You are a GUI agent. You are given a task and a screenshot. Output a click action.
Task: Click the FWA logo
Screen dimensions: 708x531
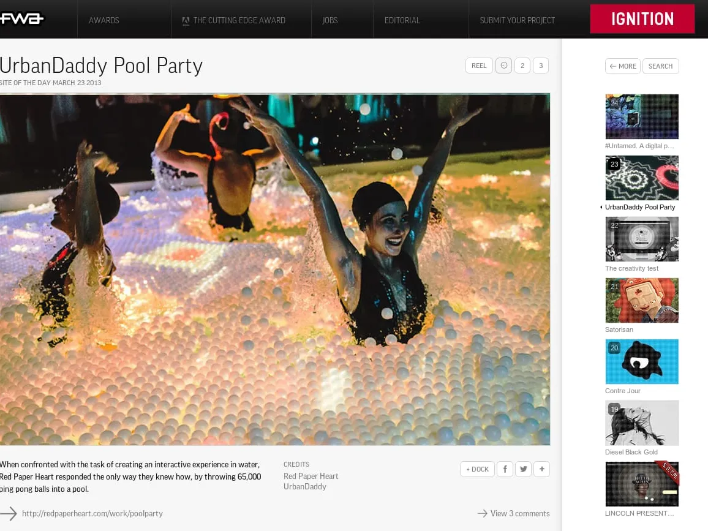pos(21,18)
